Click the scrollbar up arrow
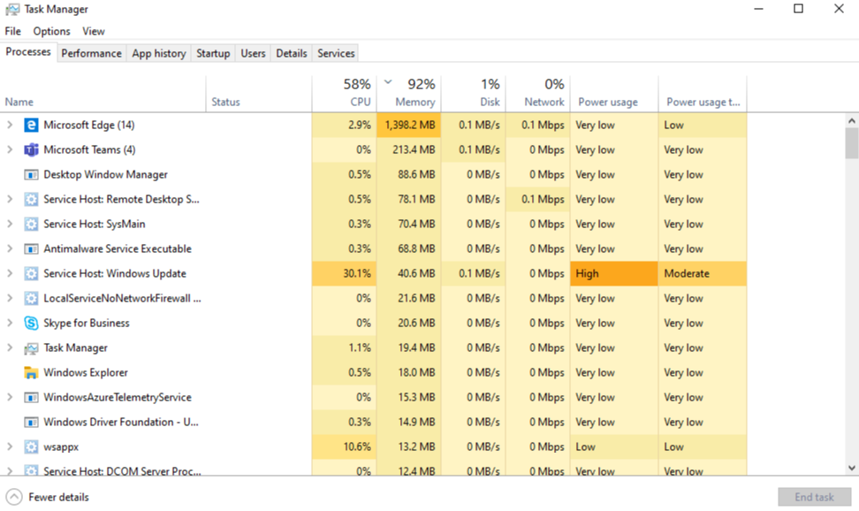Screen dimensions: 859x511 pos(851,120)
